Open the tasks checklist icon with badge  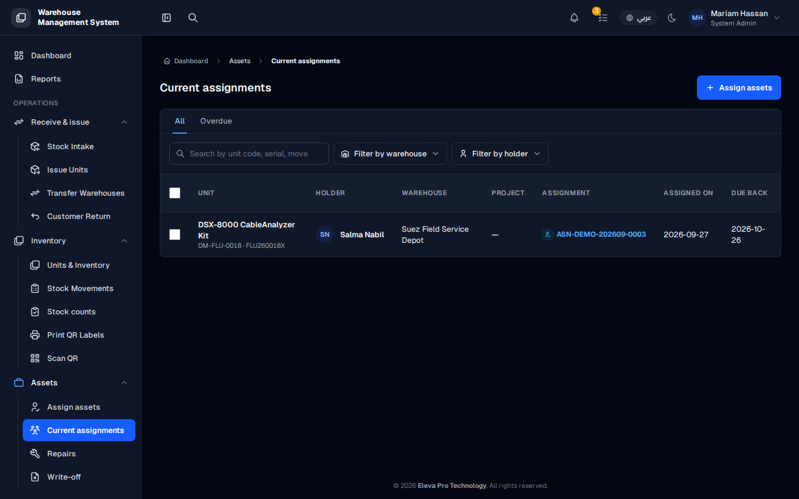coord(603,18)
